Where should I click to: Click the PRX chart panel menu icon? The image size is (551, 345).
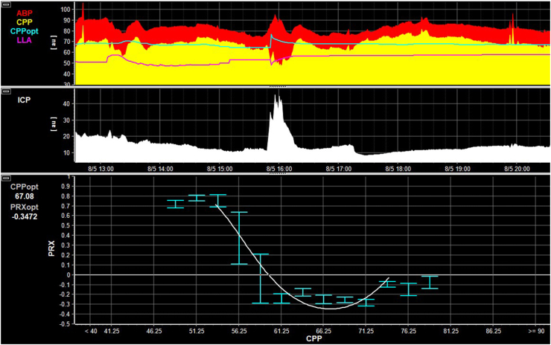[x=7, y=179]
